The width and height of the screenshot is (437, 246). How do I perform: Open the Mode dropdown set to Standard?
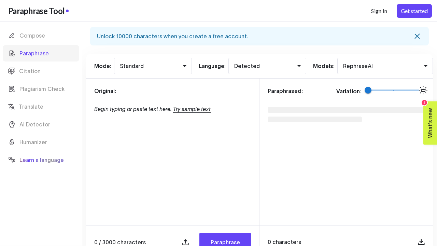153,66
